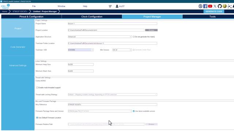Open the YouTube icon link

(210, 6)
